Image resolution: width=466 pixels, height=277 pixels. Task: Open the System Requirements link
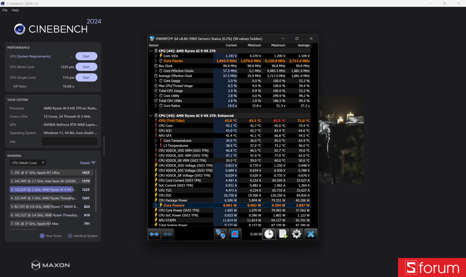tap(34, 56)
